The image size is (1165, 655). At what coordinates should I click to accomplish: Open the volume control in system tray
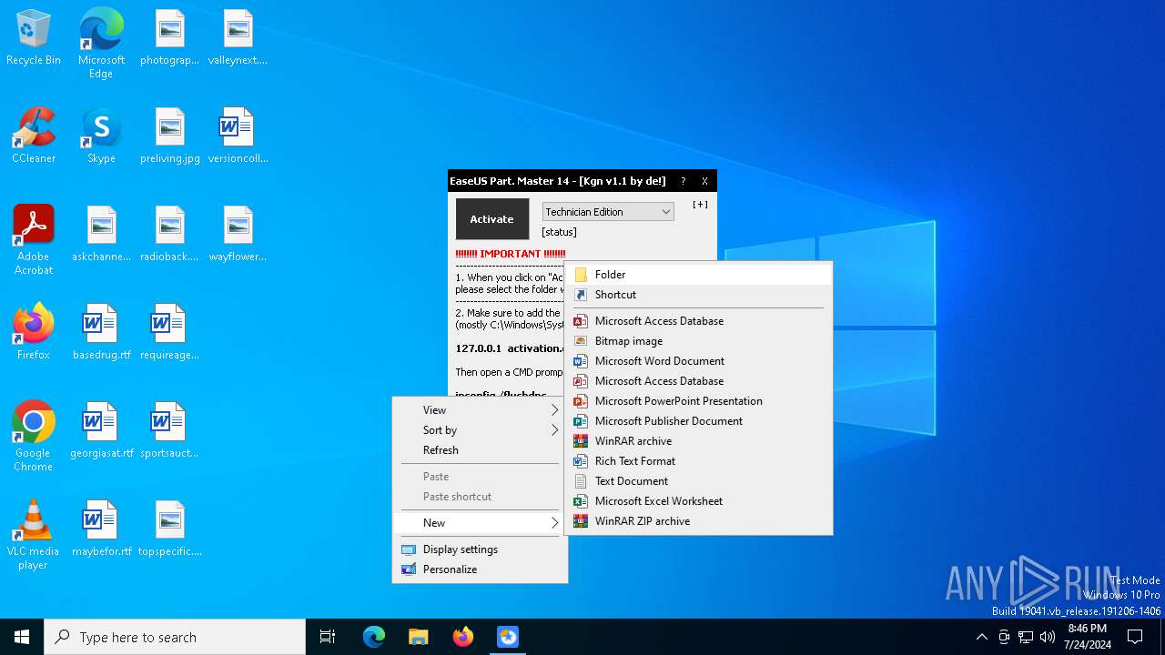tap(1048, 637)
